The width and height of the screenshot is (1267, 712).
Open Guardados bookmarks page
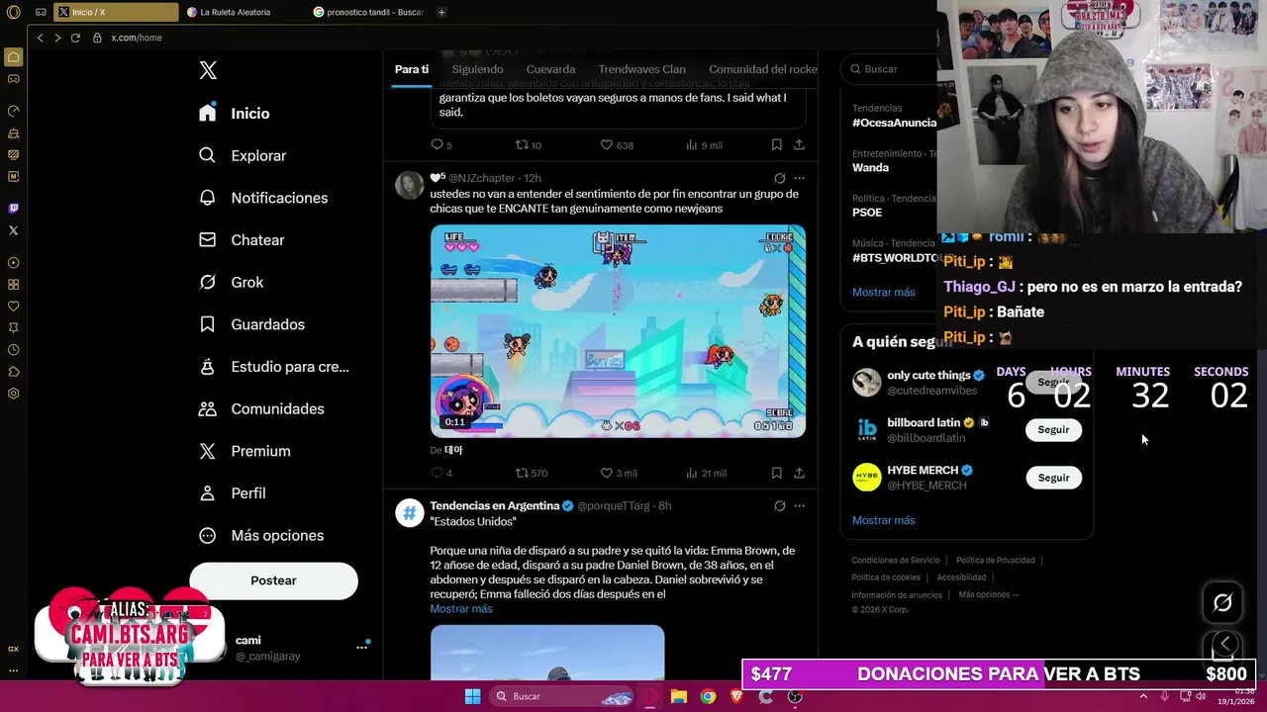coord(251,324)
